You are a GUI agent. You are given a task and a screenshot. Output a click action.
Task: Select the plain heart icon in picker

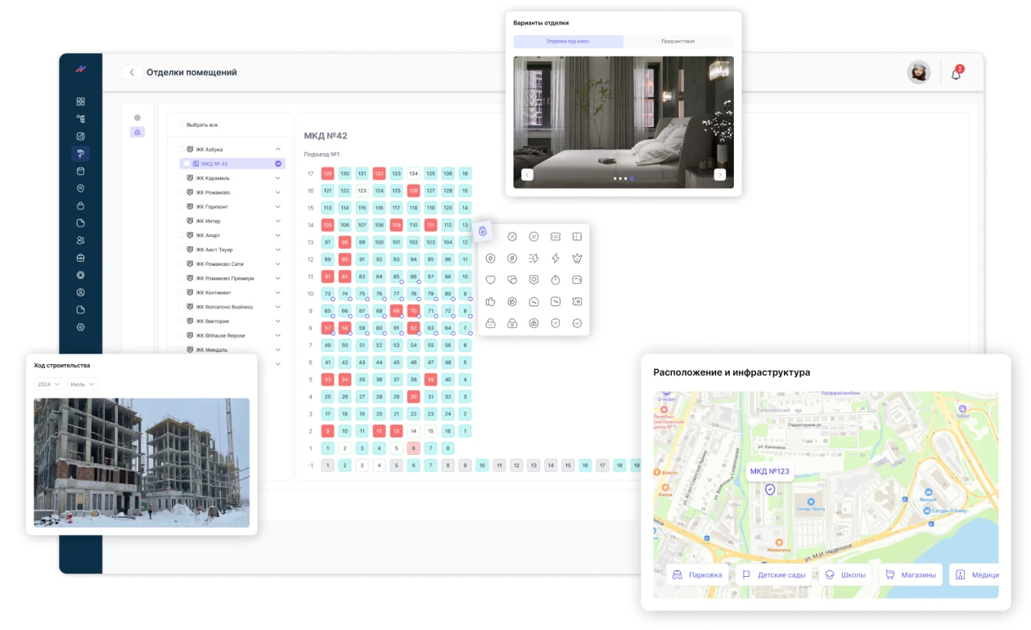click(490, 280)
